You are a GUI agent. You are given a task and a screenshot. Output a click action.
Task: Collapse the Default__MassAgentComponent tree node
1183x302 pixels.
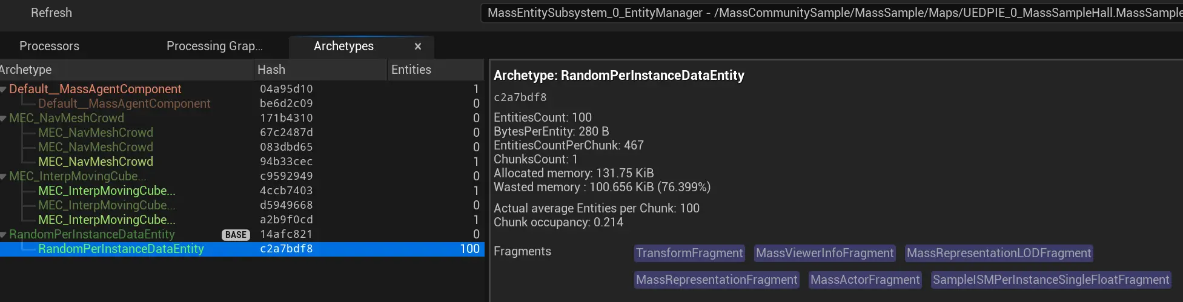pos(4,90)
